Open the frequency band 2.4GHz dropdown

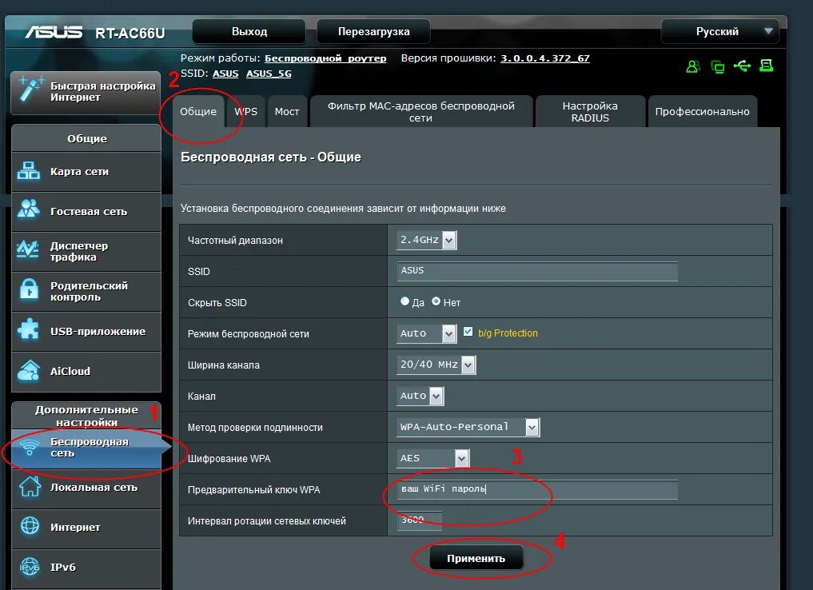pos(426,240)
